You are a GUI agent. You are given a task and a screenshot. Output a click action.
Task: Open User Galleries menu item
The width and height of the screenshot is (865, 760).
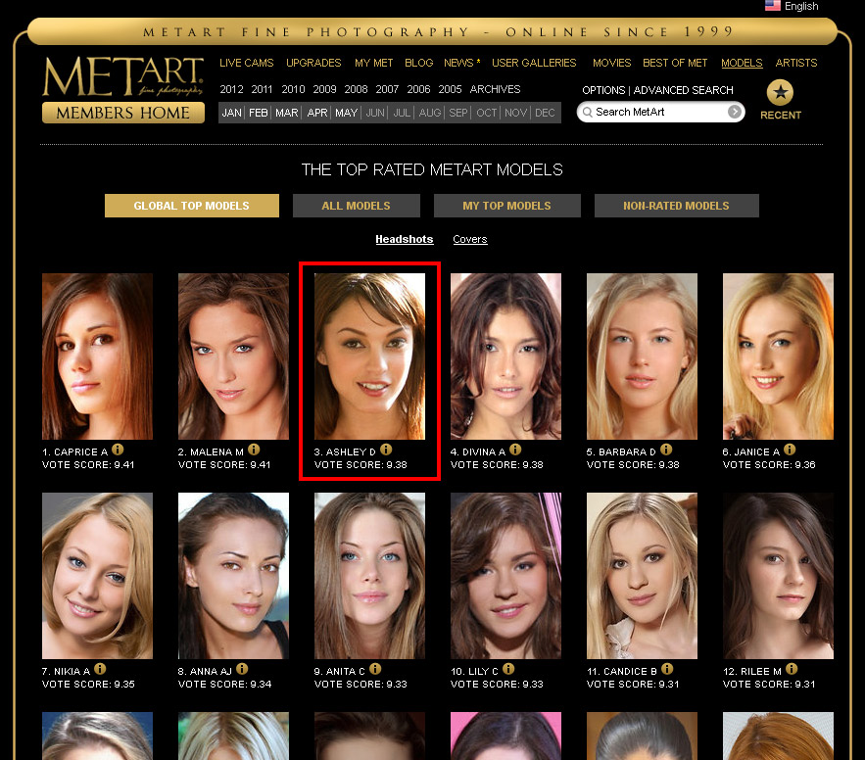[x=534, y=63]
